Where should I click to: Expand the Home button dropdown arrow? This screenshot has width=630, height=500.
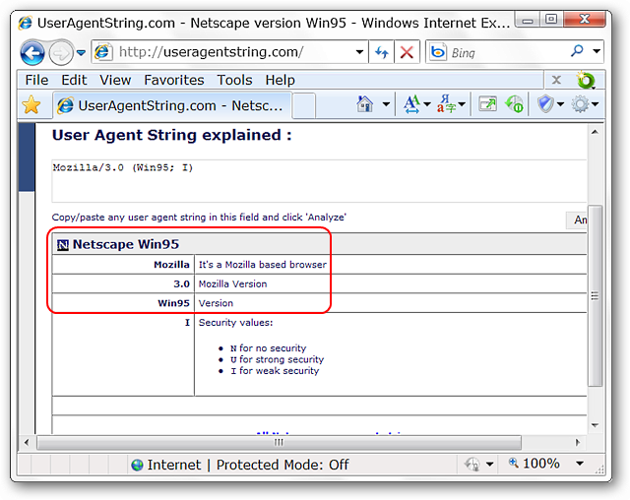[x=386, y=104]
